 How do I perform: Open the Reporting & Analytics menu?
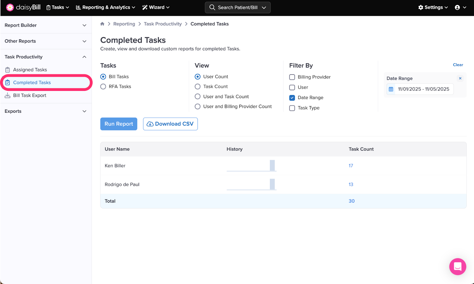coord(105,7)
